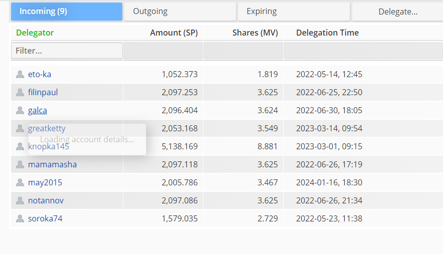Click the user icon beside eto-ka
This screenshot has height=254, width=443.
pyautogui.click(x=20, y=74)
